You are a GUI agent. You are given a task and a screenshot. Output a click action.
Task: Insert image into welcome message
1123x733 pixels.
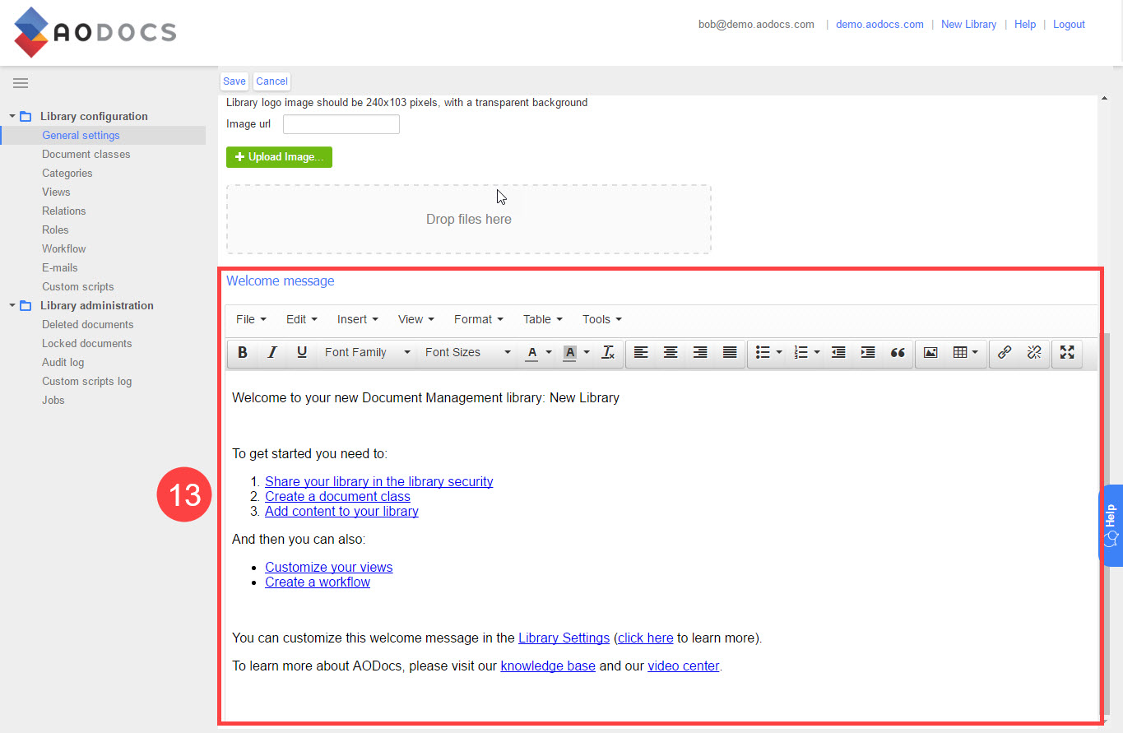930,352
